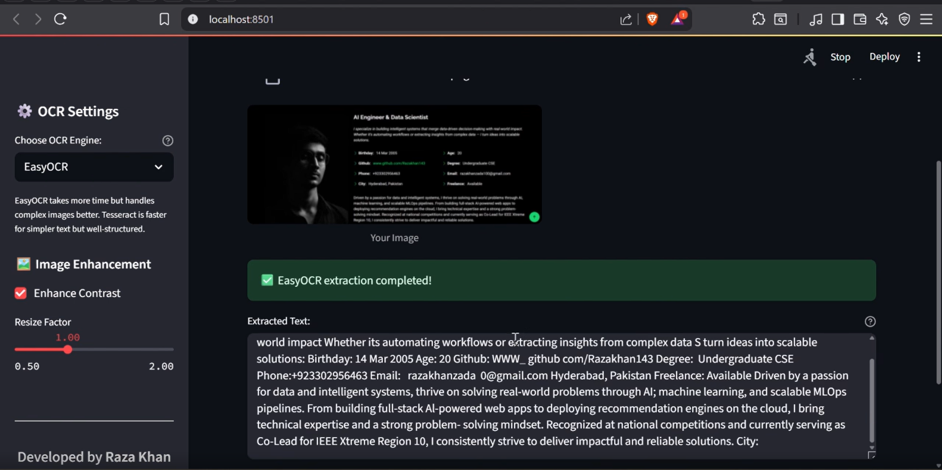Open the Brave Rewards triangle icon
The height and width of the screenshot is (470, 942).
click(x=678, y=19)
